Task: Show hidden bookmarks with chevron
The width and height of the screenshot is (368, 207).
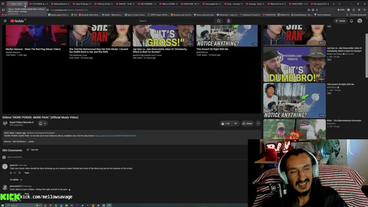Action: [x=347, y=15]
